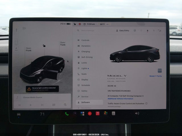Tap the schedule clock icon near Easy Entry
This screenshot has width=182, height=136.
point(135,31)
